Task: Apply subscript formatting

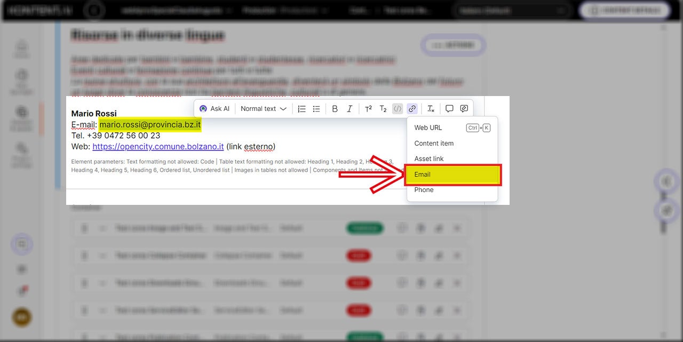Action: pos(383,109)
